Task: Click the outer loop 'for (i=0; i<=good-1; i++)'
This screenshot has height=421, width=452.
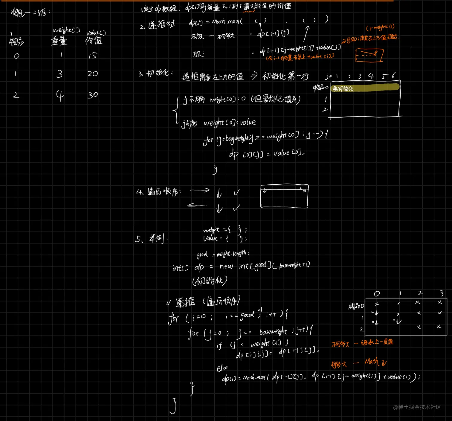Action: (229, 316)
